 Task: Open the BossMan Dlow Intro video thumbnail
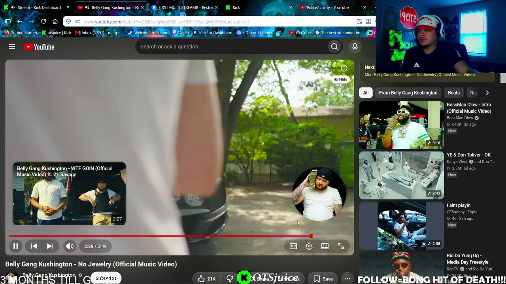pos(402,125)
